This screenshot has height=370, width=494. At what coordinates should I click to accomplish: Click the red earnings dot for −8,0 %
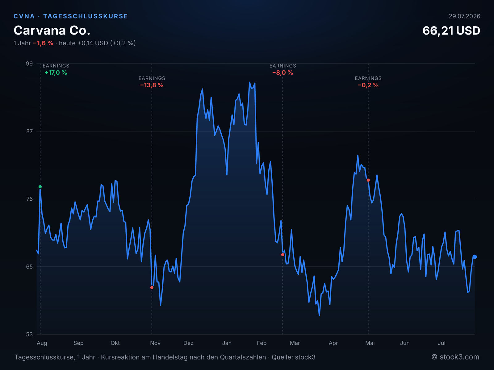click(283, 255)
